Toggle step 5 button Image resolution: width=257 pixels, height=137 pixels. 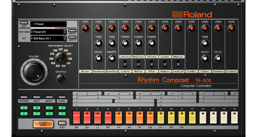[x=118, y=118]
